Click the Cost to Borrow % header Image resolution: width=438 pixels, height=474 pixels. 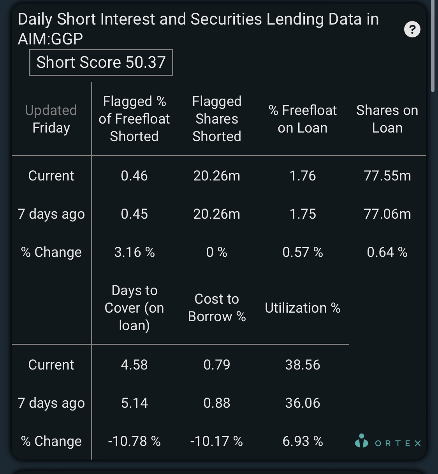tap(217, 308)
